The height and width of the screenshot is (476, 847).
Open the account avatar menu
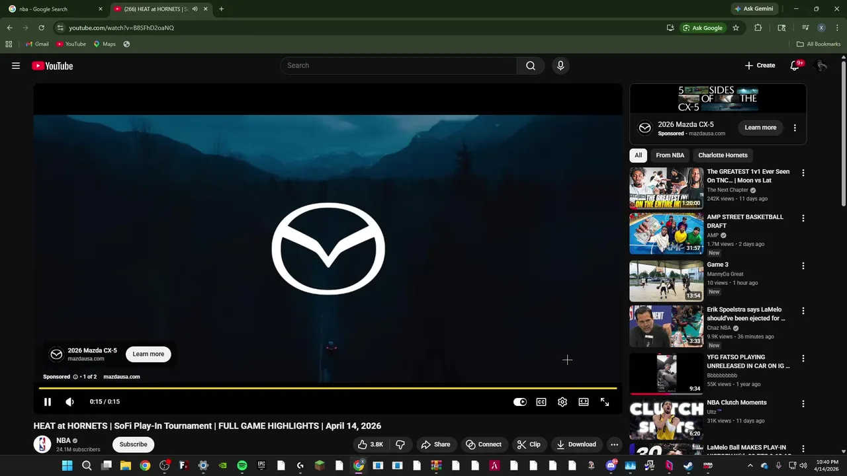click(821, 65)
